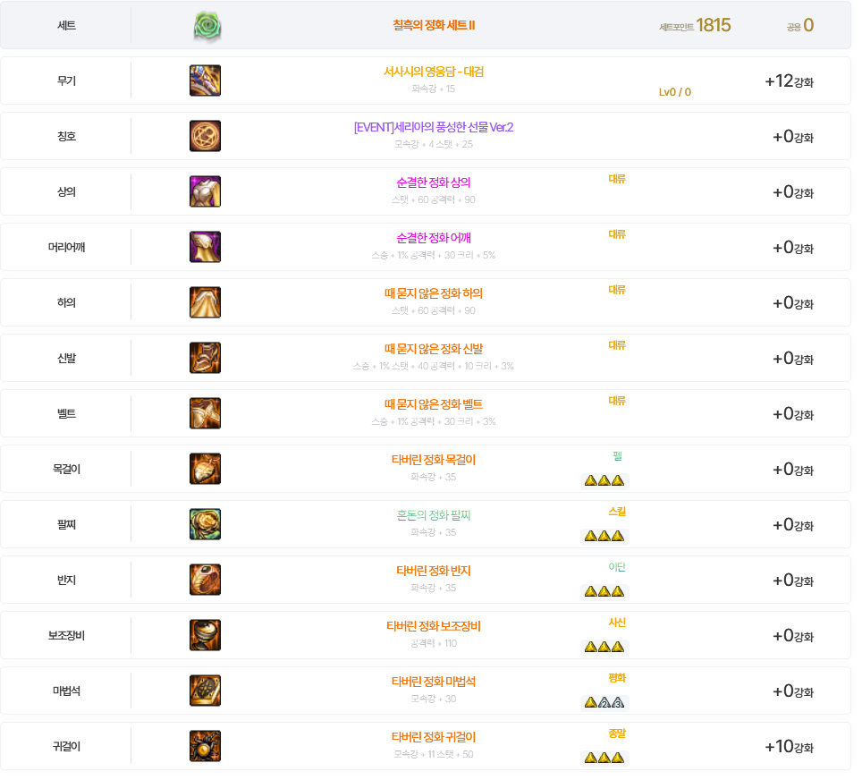The height and width of the screenshot is (780, 862).
Task: Click the 순결한 정화 어깨 shoulder icon
Action: (205, 247)
